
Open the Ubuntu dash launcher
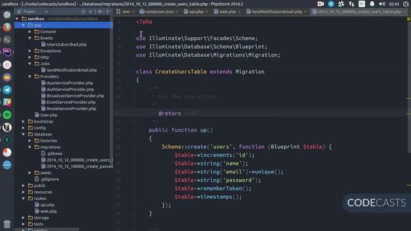[x=7, y=15]
